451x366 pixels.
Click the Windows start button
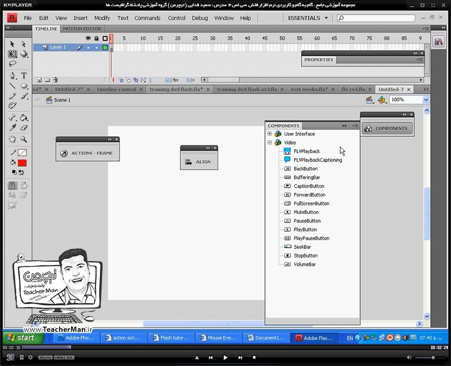click(23, 338)
